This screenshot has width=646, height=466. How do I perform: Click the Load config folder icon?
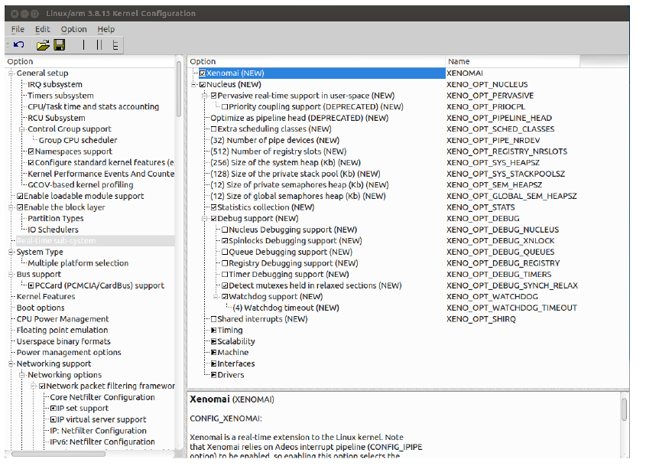[x=44, y=45]
